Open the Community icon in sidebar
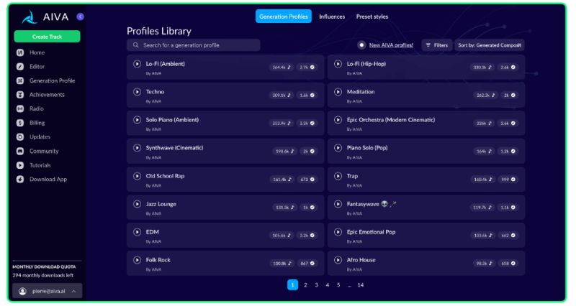This screenshot has width=576, height=306. tap(20, 151)
